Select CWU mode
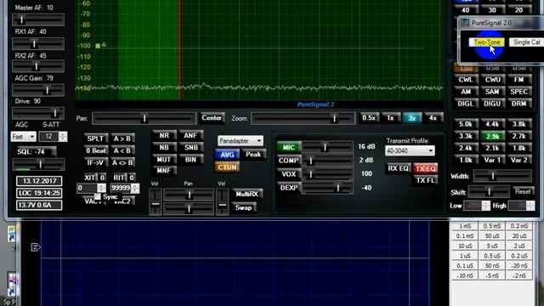This screenshot has width=544, height=306. click(492, 80)
